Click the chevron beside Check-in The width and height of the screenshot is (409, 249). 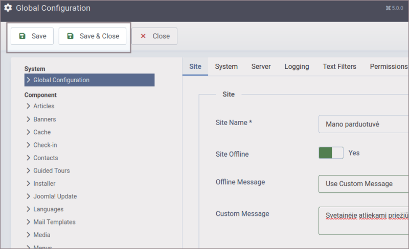click(x=29, y=145)
